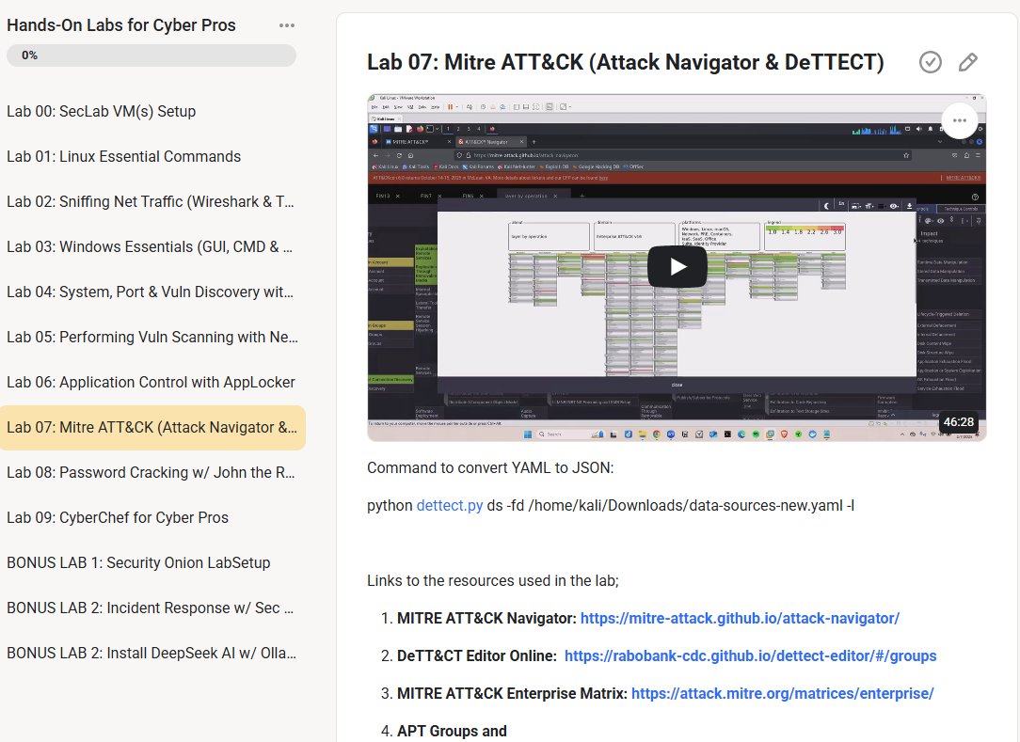The height and width of the screenshot is (742, 1020).
Task: Open BONUS LAB 1: Security Onion LabSetup
Action: tap(138, 563)
